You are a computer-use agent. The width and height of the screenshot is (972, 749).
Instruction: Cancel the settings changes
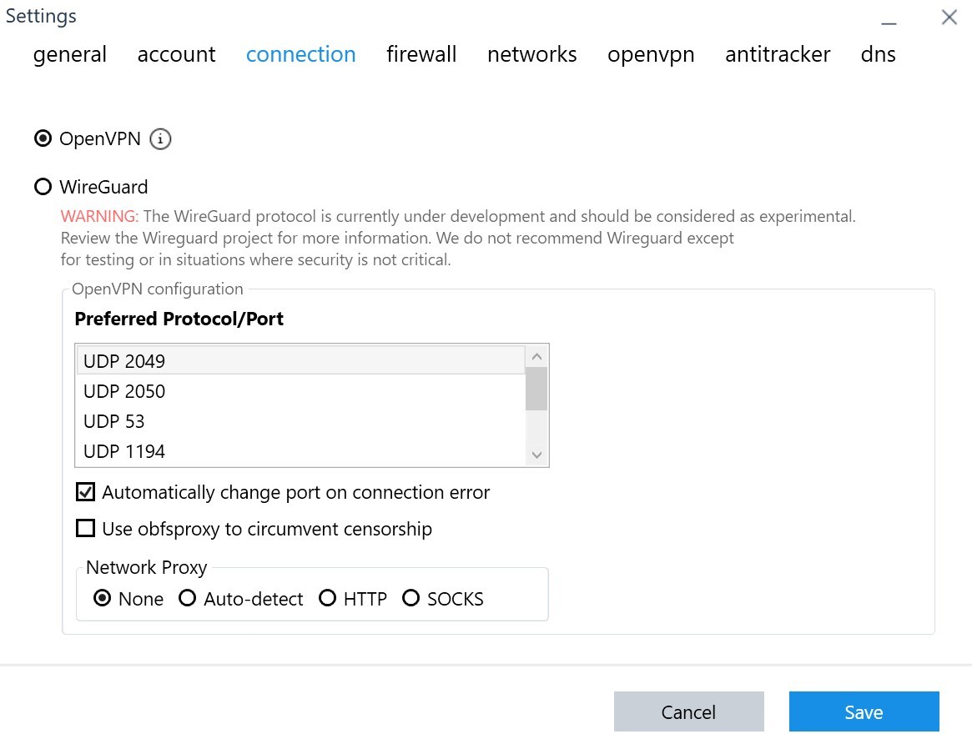coord(688,711)
